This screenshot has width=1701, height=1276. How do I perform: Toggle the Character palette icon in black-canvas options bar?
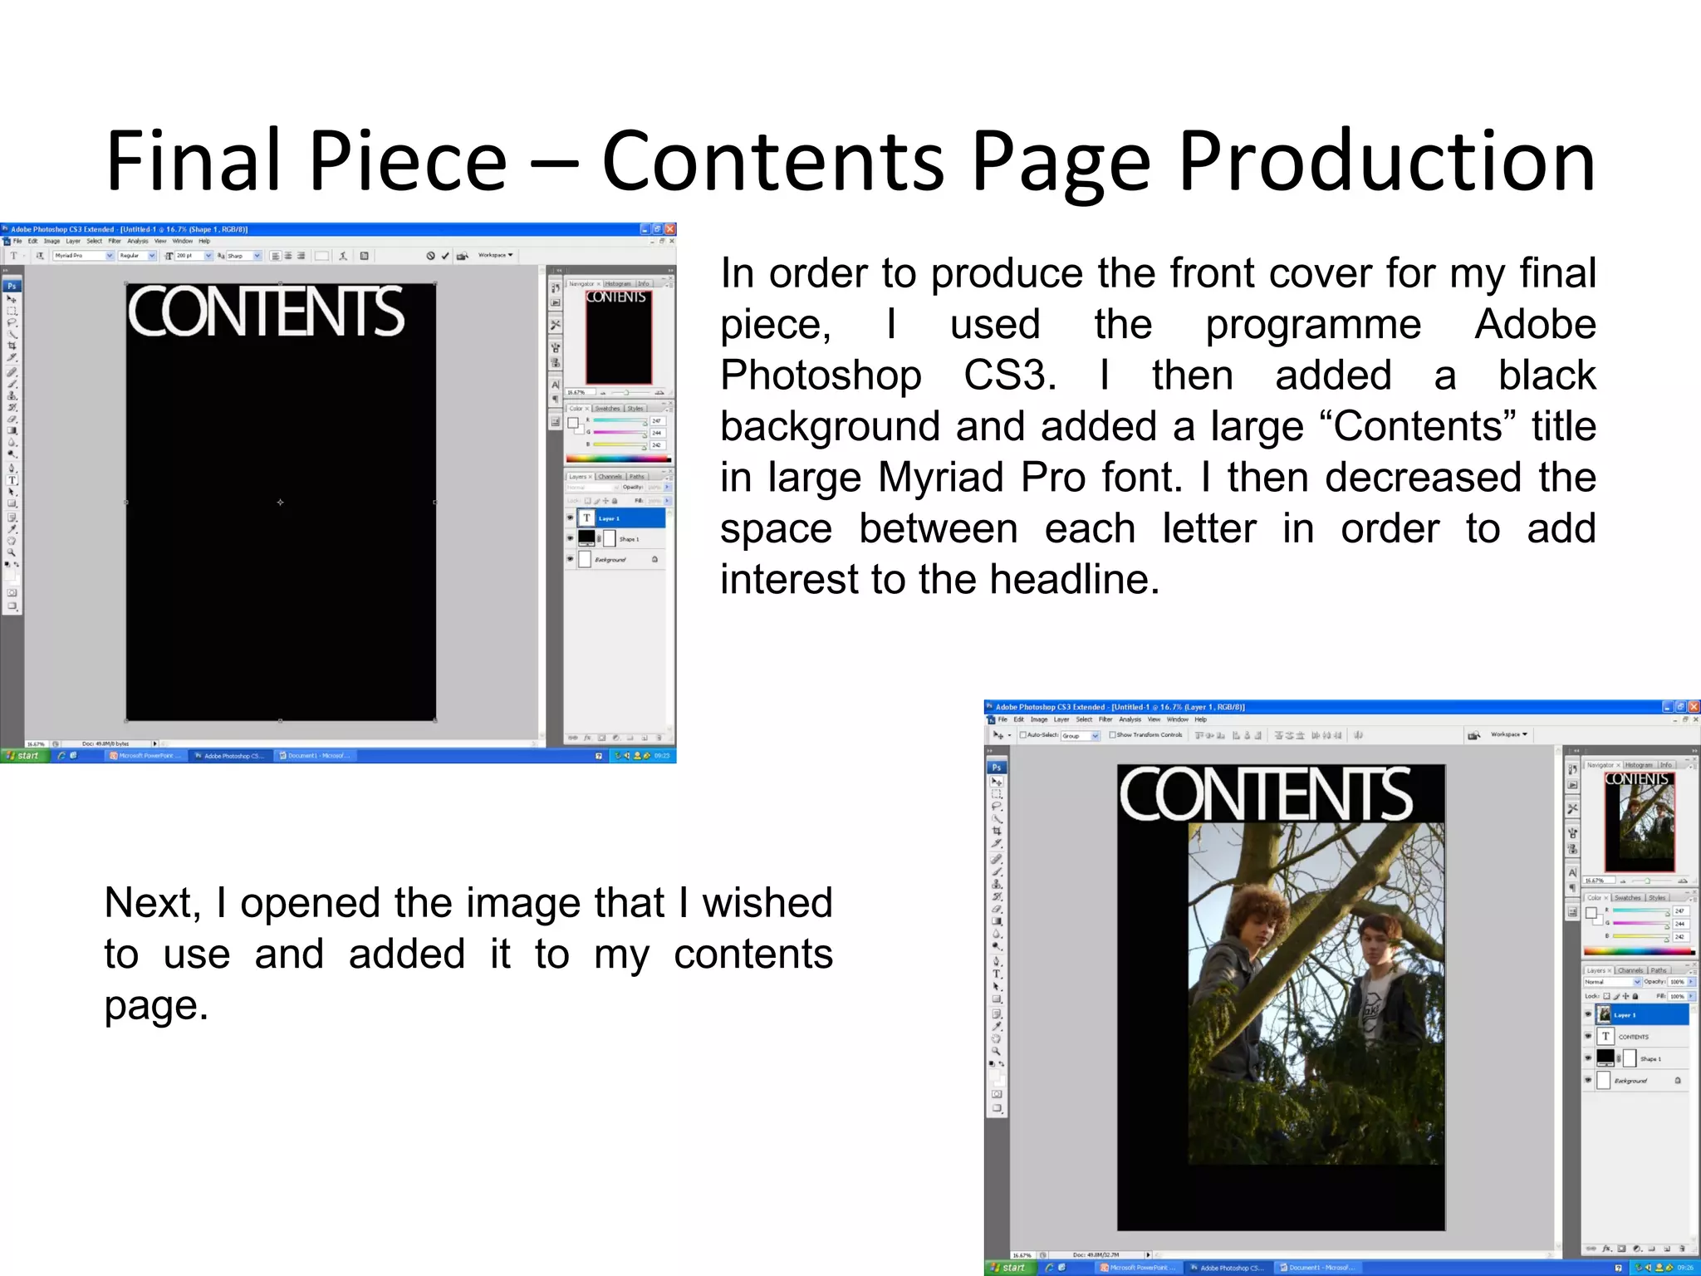[364, 256]
